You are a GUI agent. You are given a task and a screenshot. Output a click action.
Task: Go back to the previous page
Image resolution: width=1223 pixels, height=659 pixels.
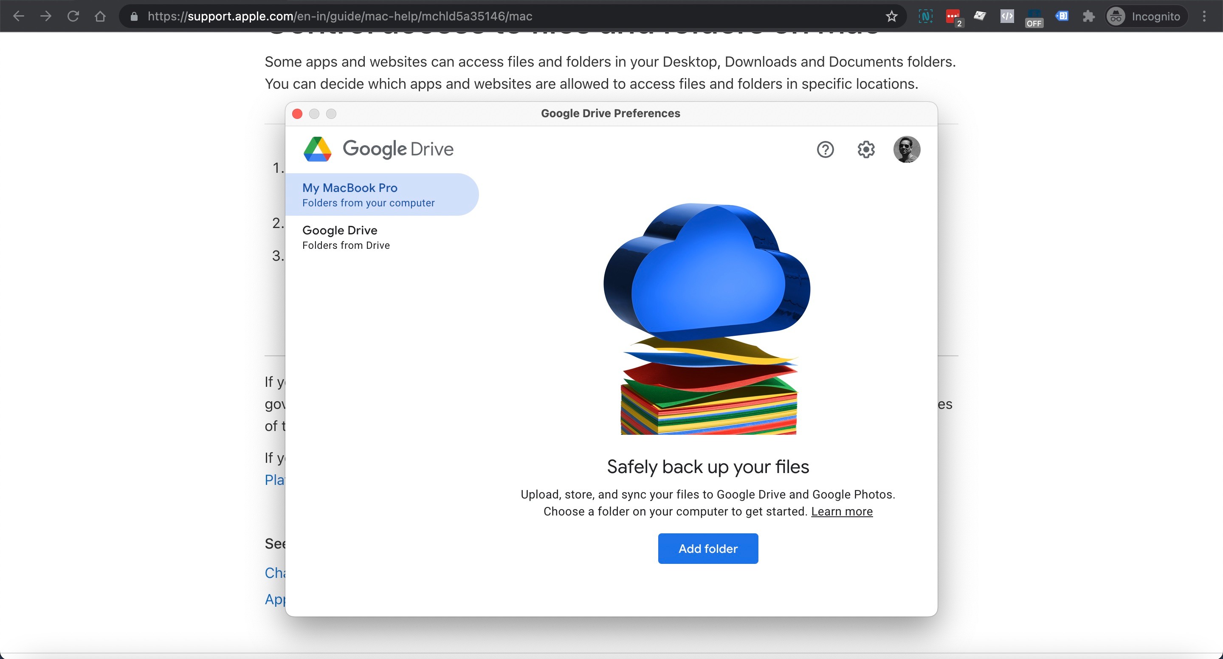(19, 17)
